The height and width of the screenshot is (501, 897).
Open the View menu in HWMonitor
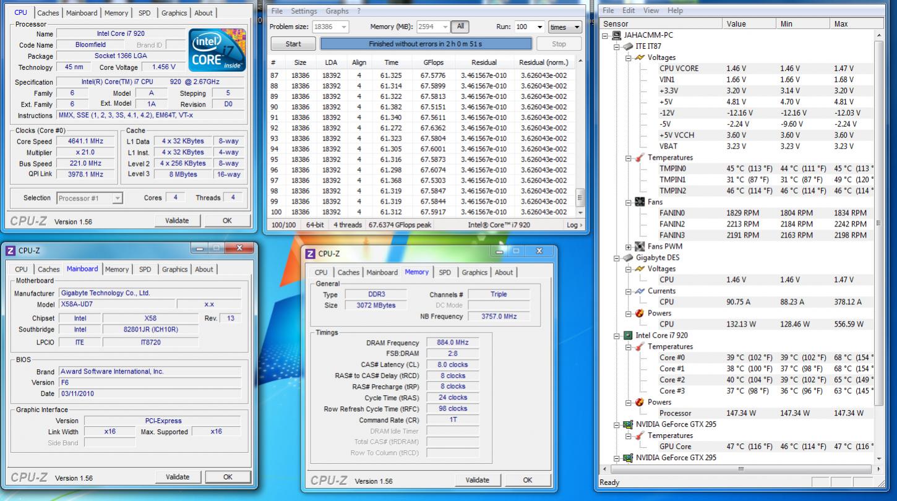651,11
